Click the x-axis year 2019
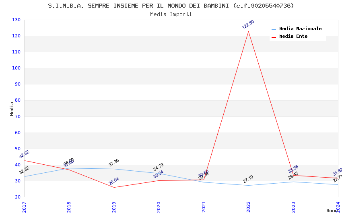 114,207
